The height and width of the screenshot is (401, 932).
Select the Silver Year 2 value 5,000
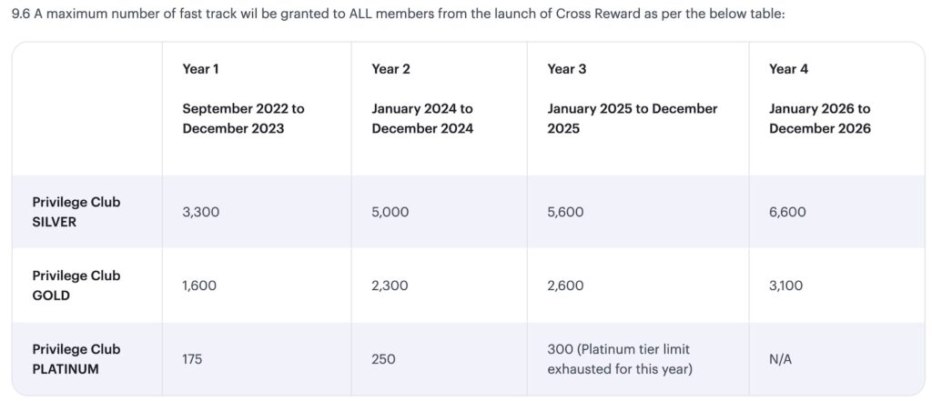click(390, 212)
